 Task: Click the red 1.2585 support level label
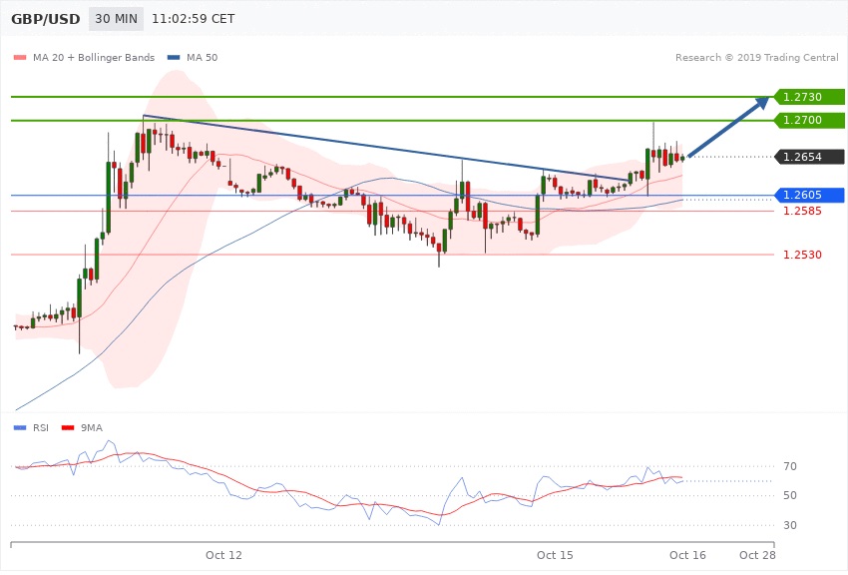coord(802,212)
